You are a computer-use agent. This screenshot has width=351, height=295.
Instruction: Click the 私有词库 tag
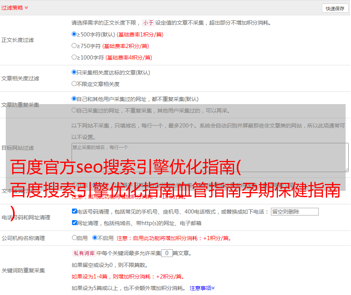84,253
